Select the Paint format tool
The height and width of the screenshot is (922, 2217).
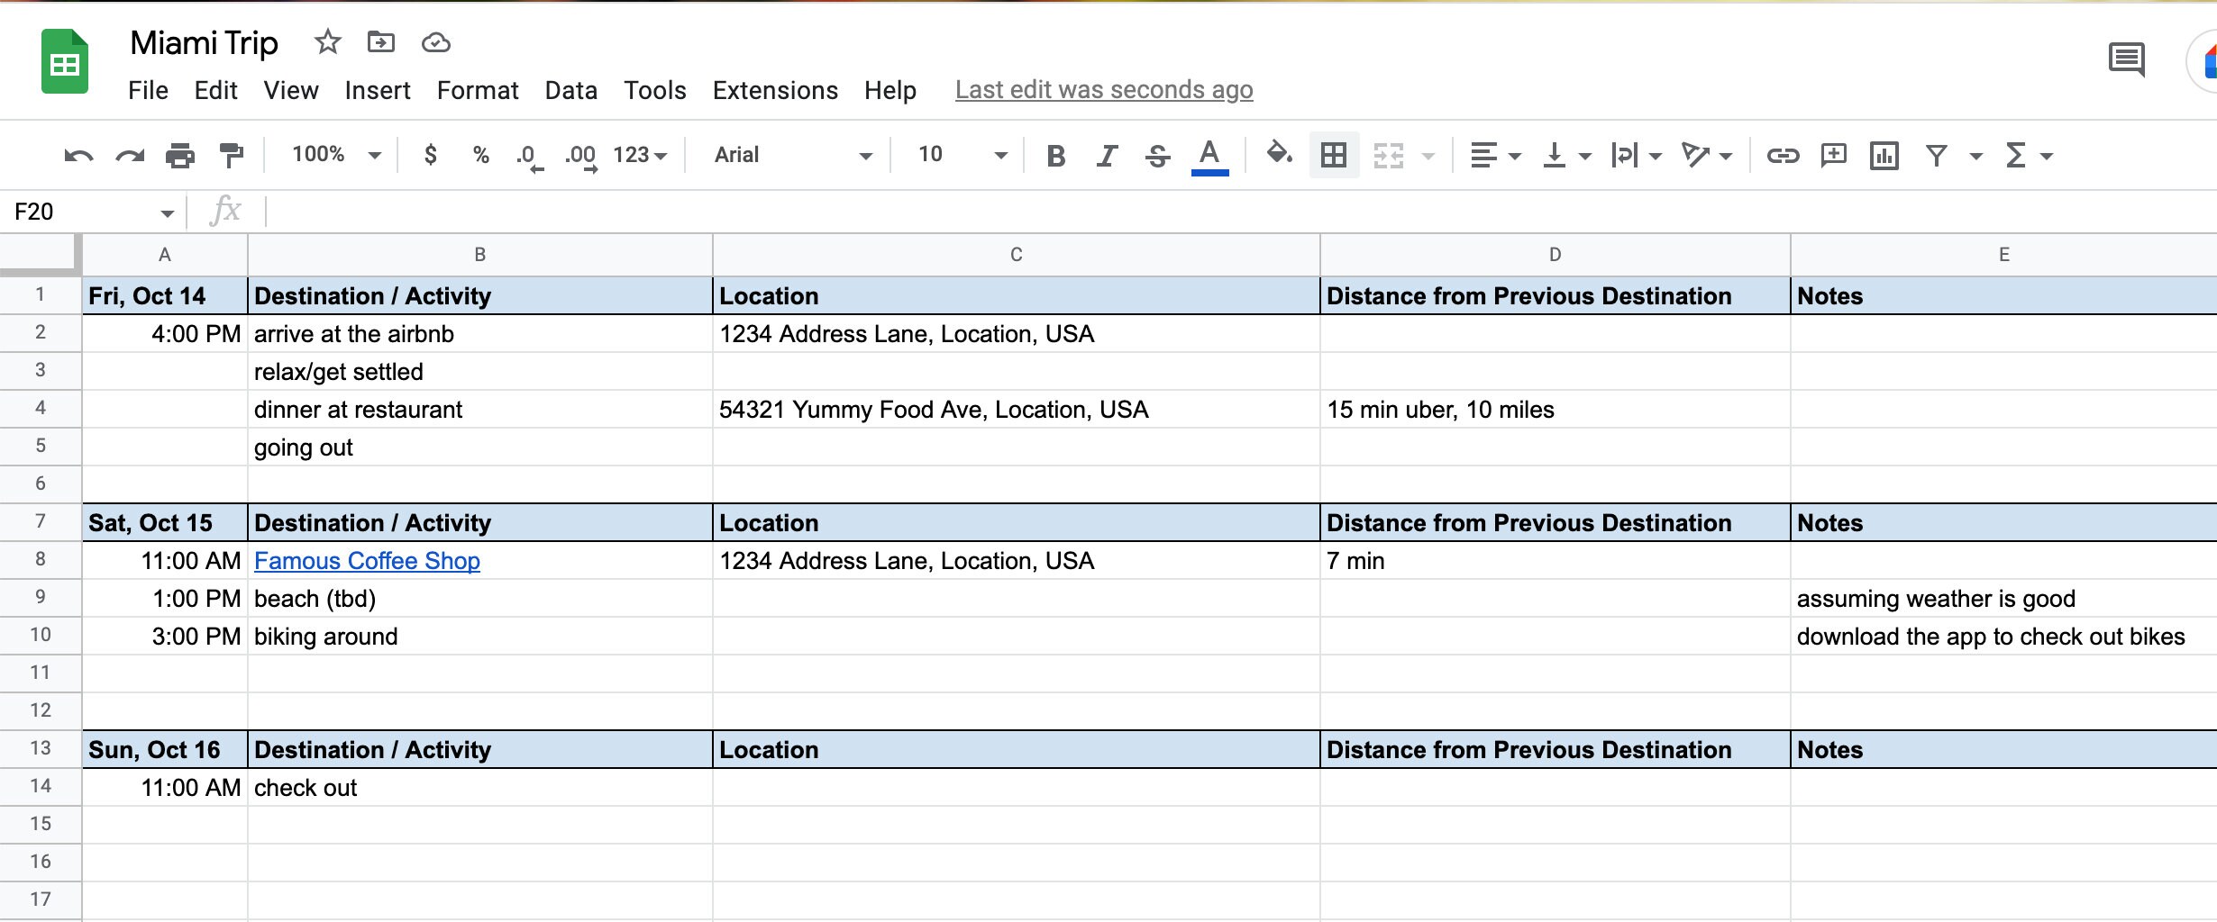pos(231,155)
